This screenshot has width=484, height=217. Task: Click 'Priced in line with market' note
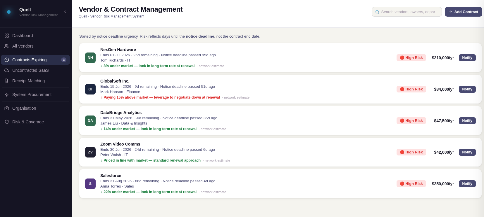[x=150, y=160]
